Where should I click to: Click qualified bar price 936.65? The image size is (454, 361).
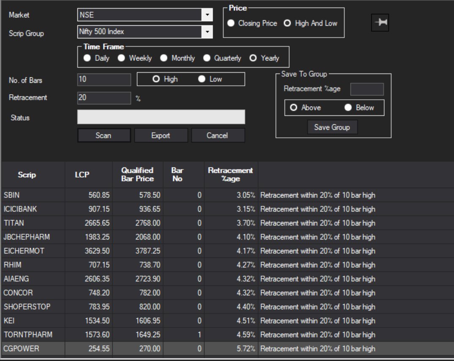(x=150, y=209)
